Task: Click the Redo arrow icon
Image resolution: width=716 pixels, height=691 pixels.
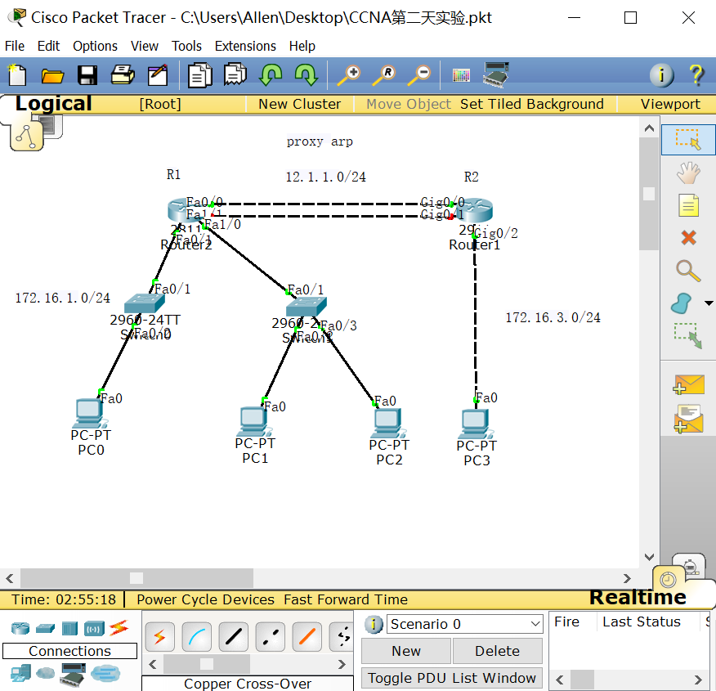Action: tap(306, 75)
